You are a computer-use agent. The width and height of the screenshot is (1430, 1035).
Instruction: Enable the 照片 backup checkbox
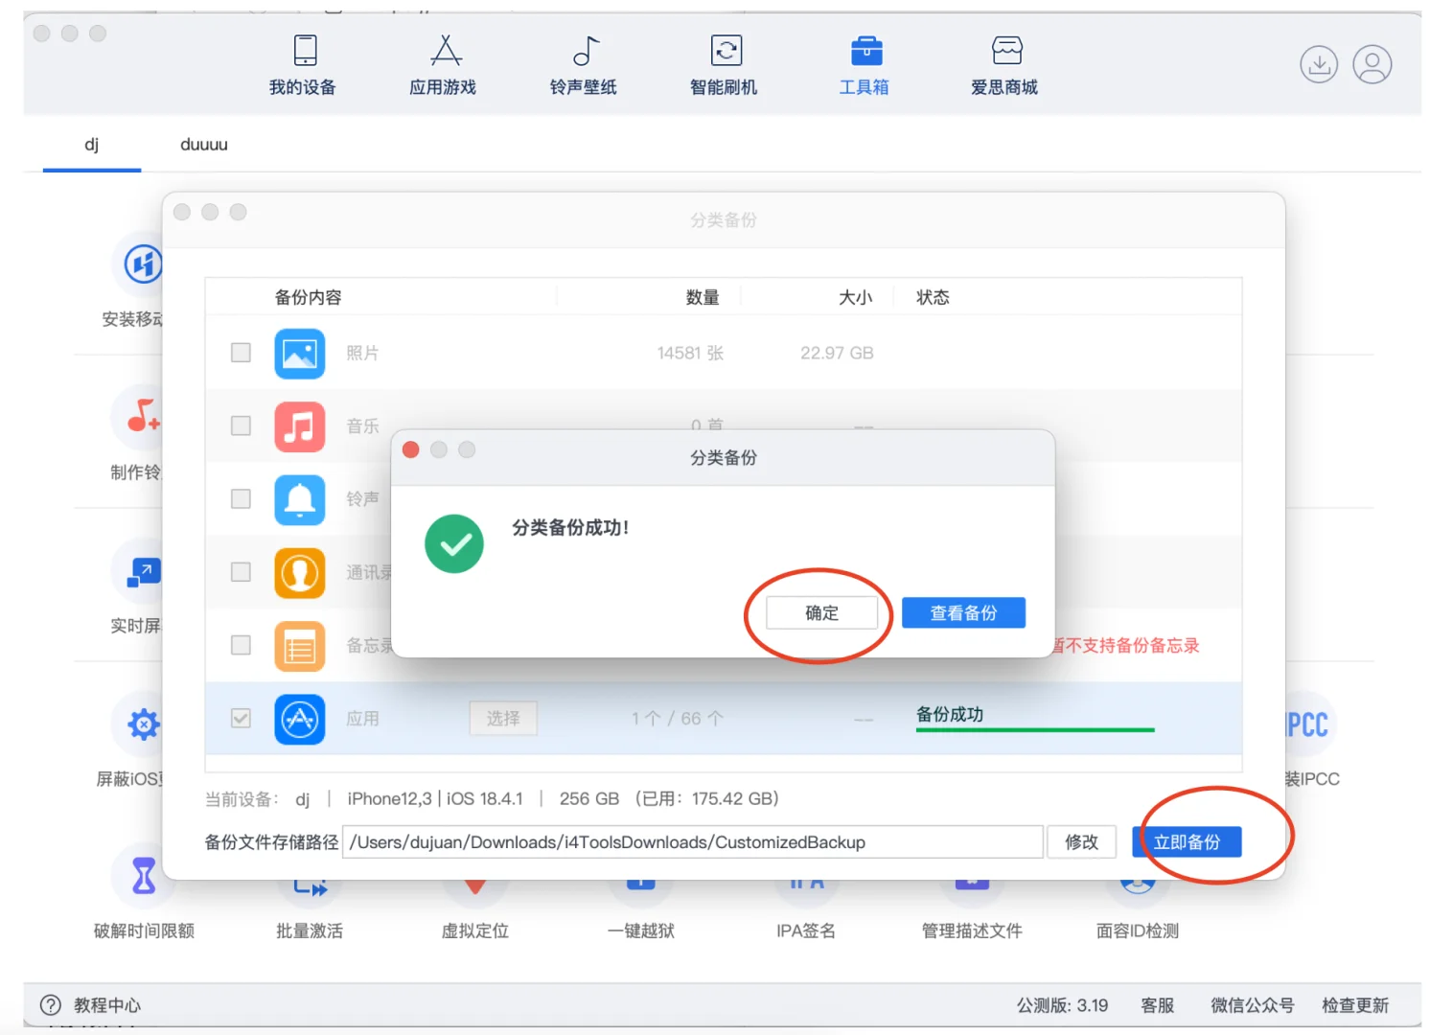tap(241, 353)
